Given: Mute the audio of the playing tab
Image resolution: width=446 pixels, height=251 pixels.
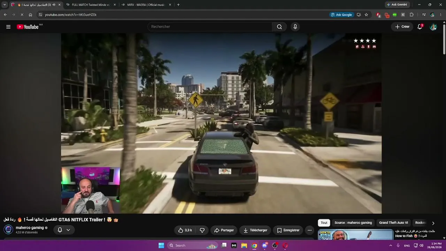Looking at the screenshot, I should click(x=54, y=5).
